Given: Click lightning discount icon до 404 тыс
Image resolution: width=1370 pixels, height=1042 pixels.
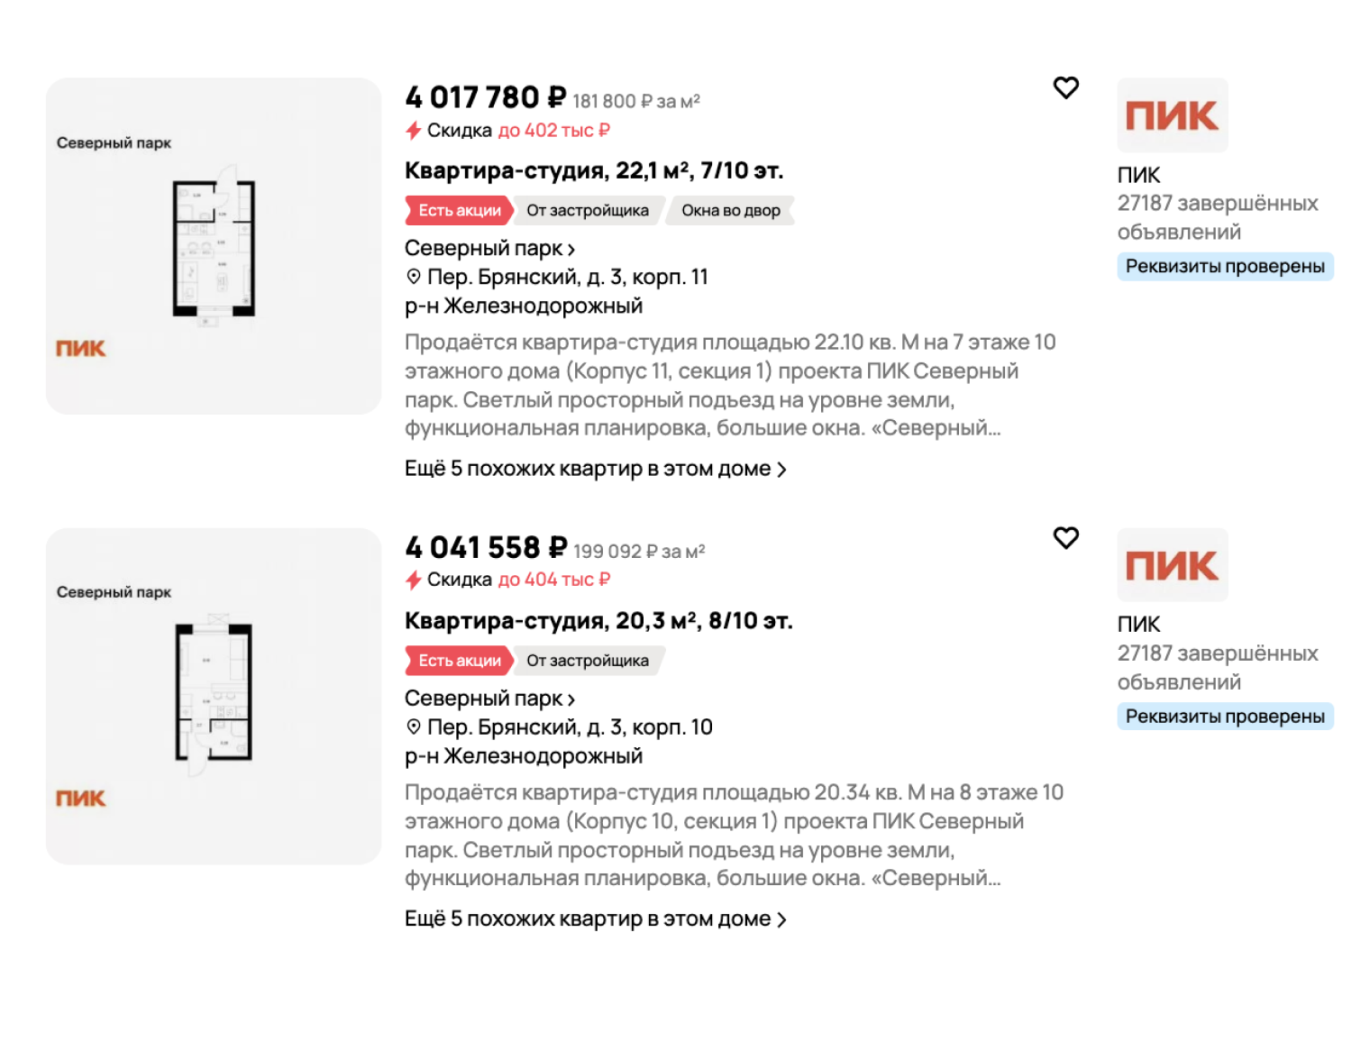Looking at the screenshot, I should tap(414, 580).
